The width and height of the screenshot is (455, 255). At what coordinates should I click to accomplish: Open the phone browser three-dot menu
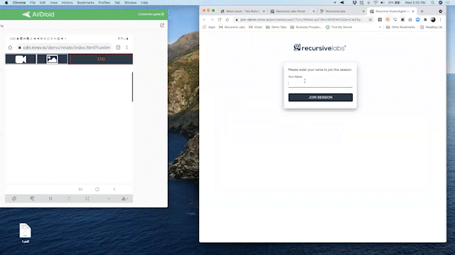point(127,47)
